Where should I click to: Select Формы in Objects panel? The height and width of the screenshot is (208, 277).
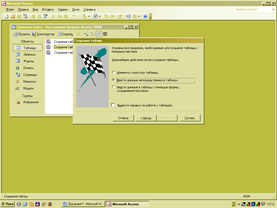pos(28,61)
